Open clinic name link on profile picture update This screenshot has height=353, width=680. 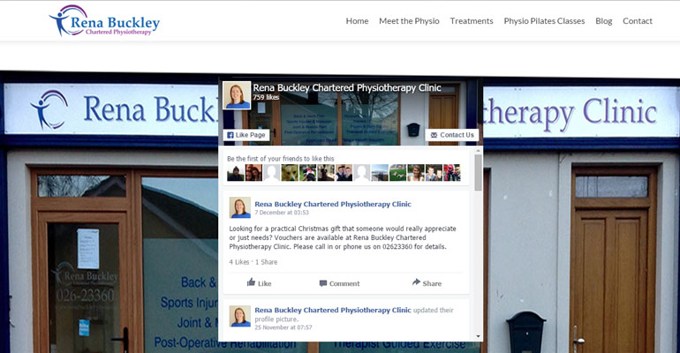click(x=333, y=310)
